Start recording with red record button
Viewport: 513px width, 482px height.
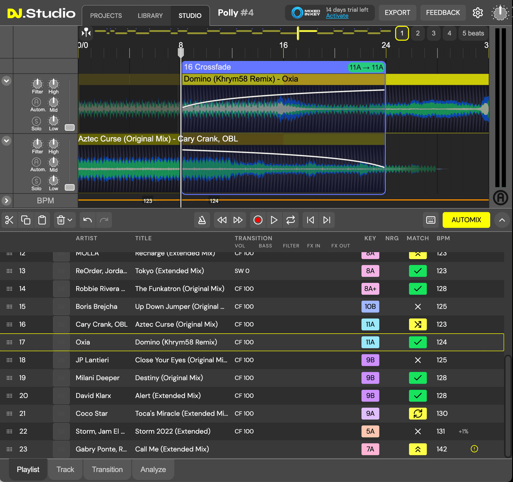point(258,220)
